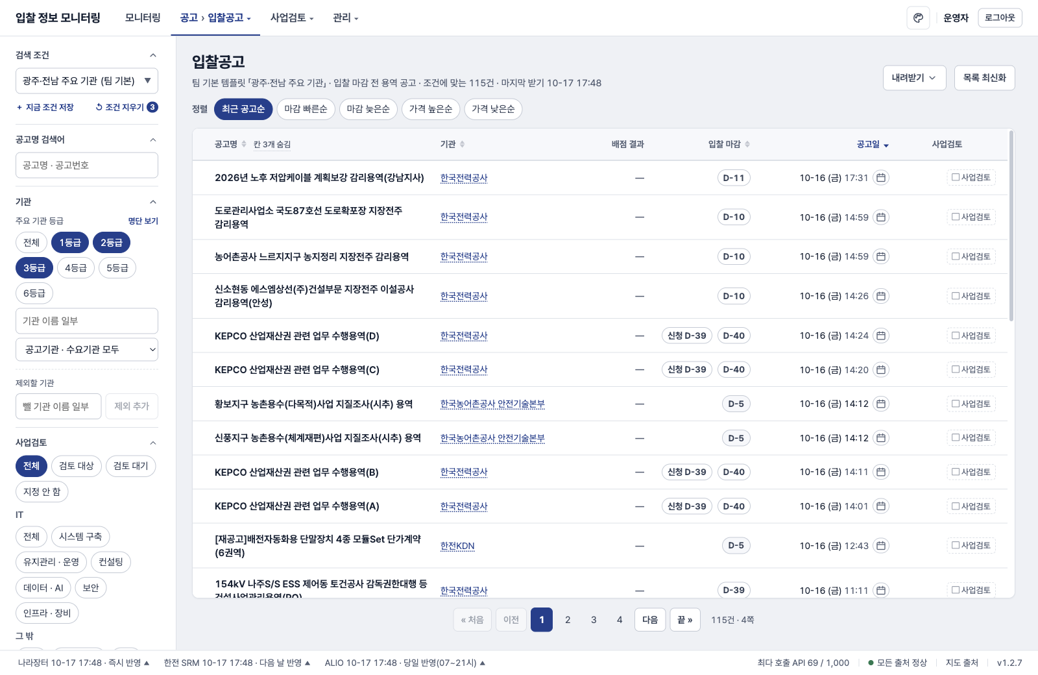This screenshot has height=675, width=1038.
Task: Click the 공고명 · 공고번호 search field
Action: click(87, 166)
